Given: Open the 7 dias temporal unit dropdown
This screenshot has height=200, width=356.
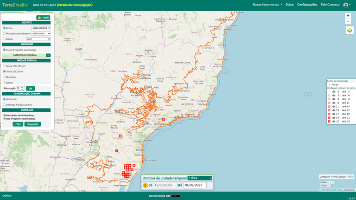Looking at the screenshot, I should 200,178.
